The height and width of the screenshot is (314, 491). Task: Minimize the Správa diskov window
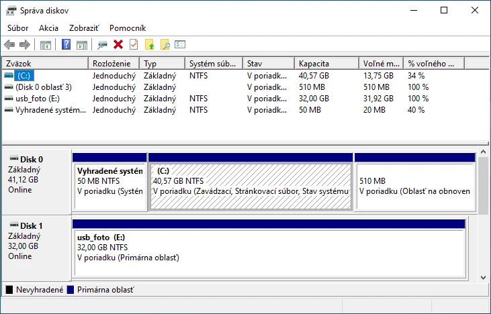tap(414, 10)
